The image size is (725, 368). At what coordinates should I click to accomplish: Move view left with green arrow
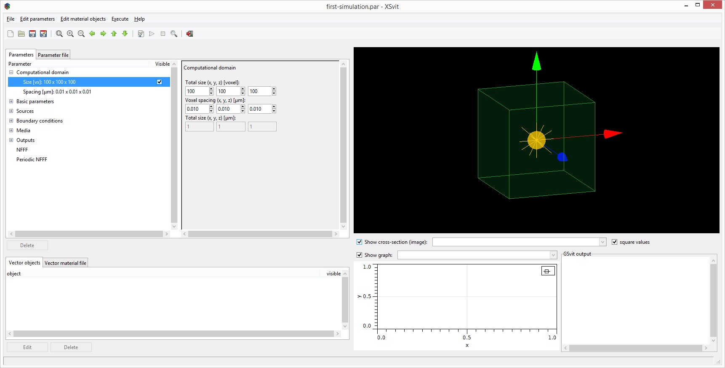[x=92, y=34]
